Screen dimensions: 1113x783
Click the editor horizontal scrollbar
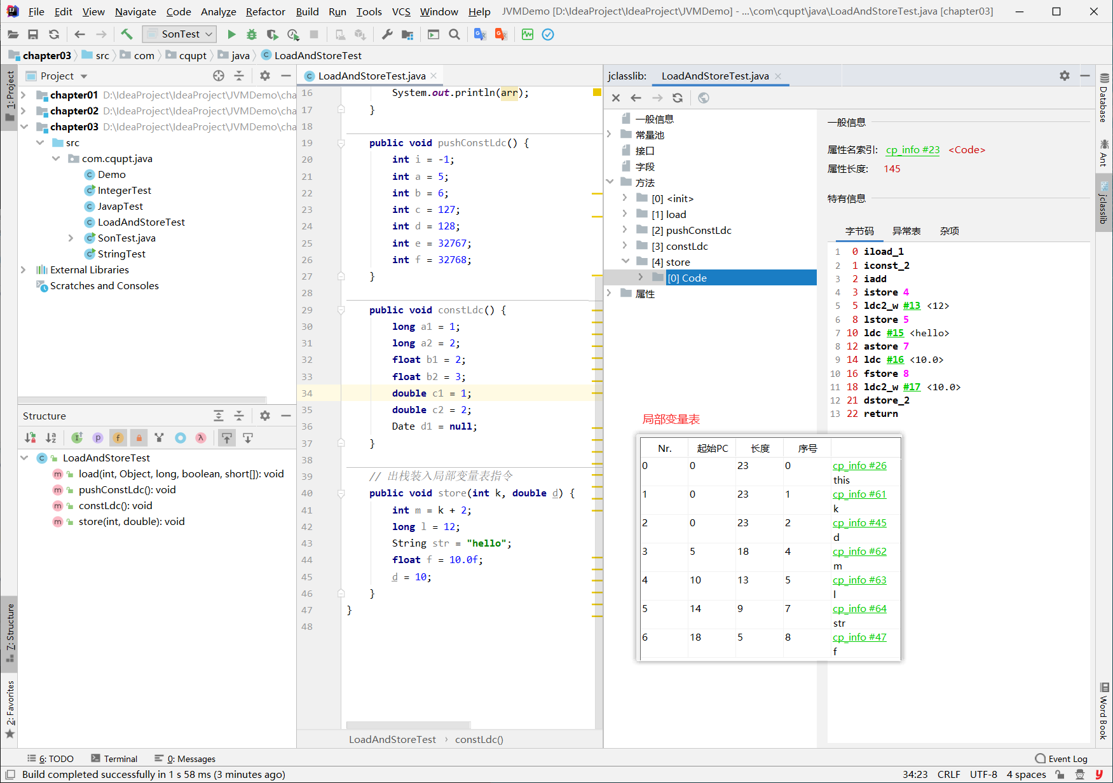point(408,725)
